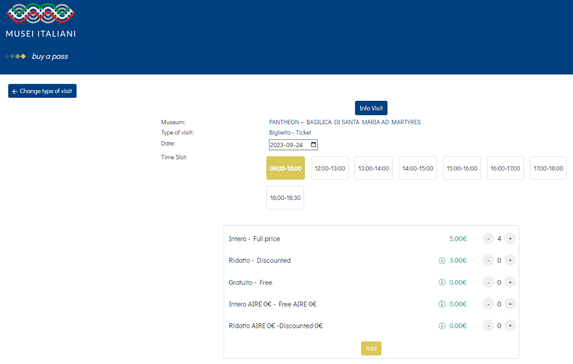
Task: Click the 'Ridotto - Discounted' label
Action: pos(260,260)
